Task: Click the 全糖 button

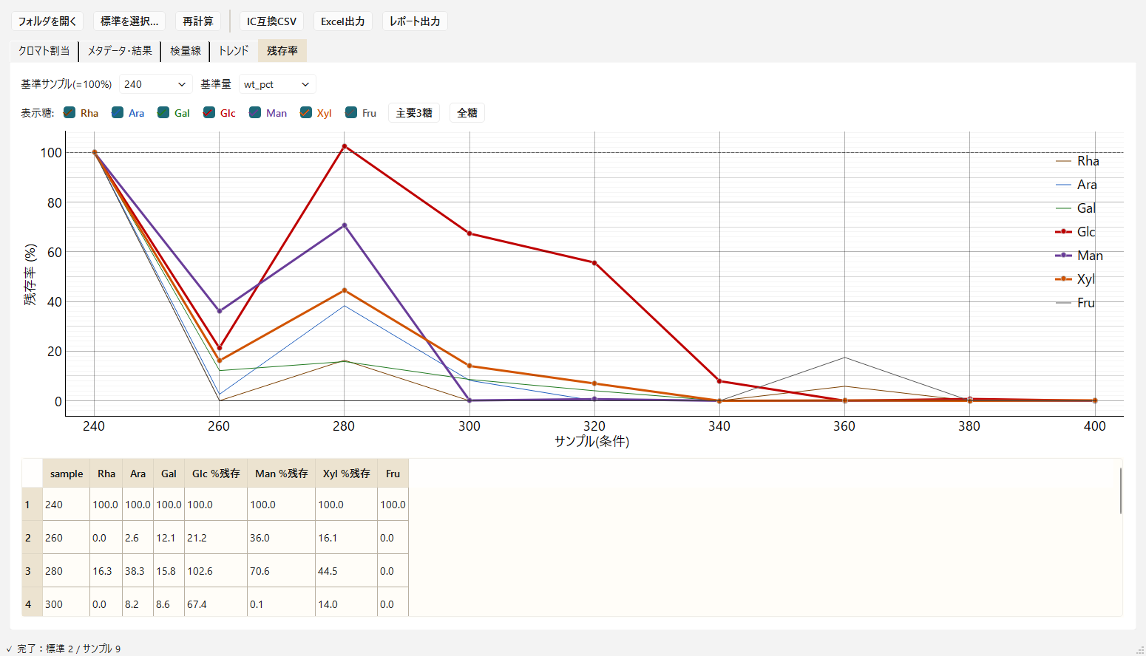Action: click(467, 113)
